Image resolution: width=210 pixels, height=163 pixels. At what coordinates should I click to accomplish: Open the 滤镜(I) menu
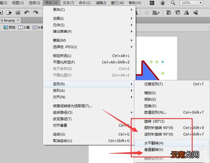tap(101, 3)
